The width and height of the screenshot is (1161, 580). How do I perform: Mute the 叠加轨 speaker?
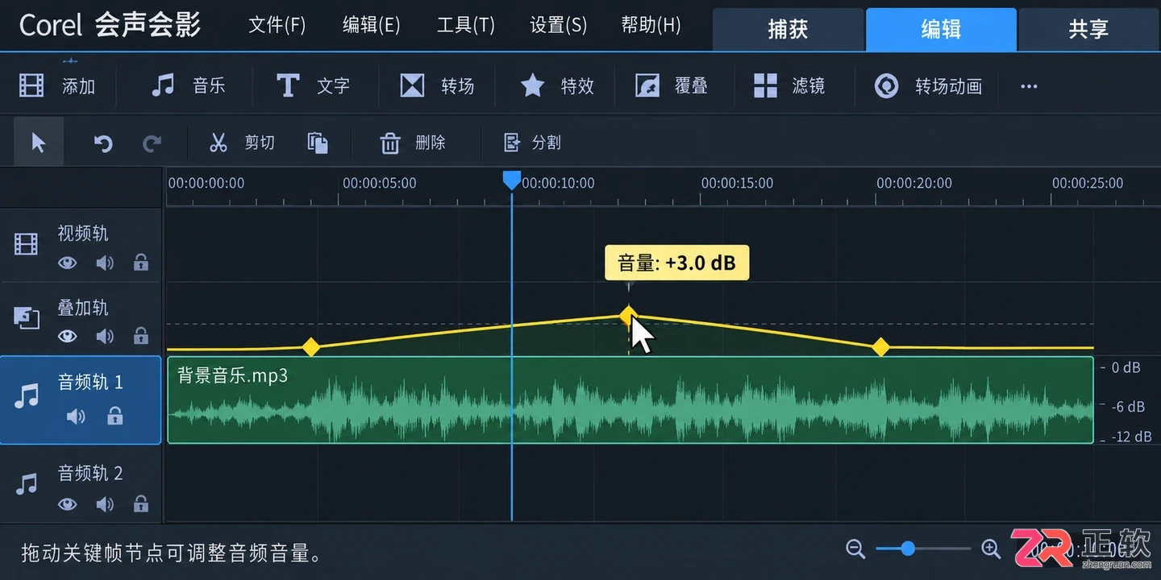pyautogui.click(x=105, y=336)
